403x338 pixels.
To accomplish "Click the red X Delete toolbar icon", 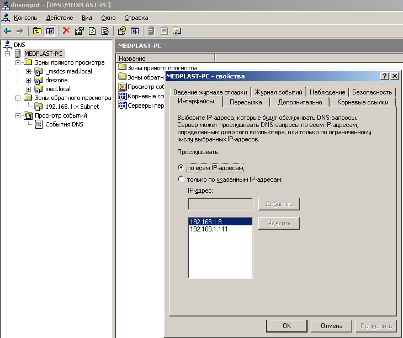I will coord(66,31).
